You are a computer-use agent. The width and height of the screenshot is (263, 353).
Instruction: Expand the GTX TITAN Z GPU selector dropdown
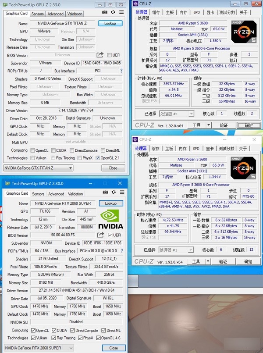[70, 168]
